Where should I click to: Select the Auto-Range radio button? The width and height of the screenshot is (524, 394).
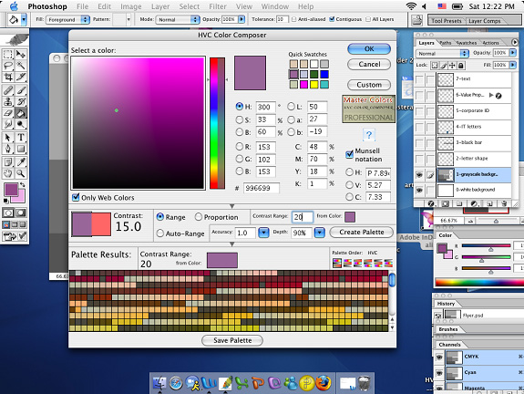(160, 233)
